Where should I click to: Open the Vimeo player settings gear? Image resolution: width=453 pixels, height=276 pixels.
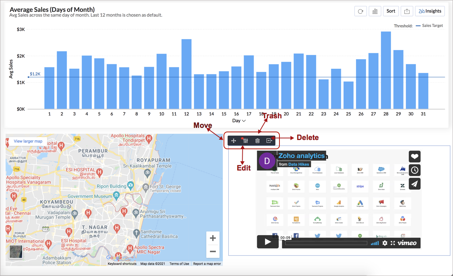[385, 243]
